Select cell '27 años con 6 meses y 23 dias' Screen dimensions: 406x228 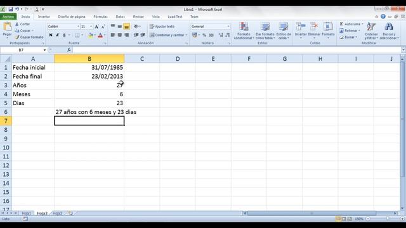coord(89,112)
